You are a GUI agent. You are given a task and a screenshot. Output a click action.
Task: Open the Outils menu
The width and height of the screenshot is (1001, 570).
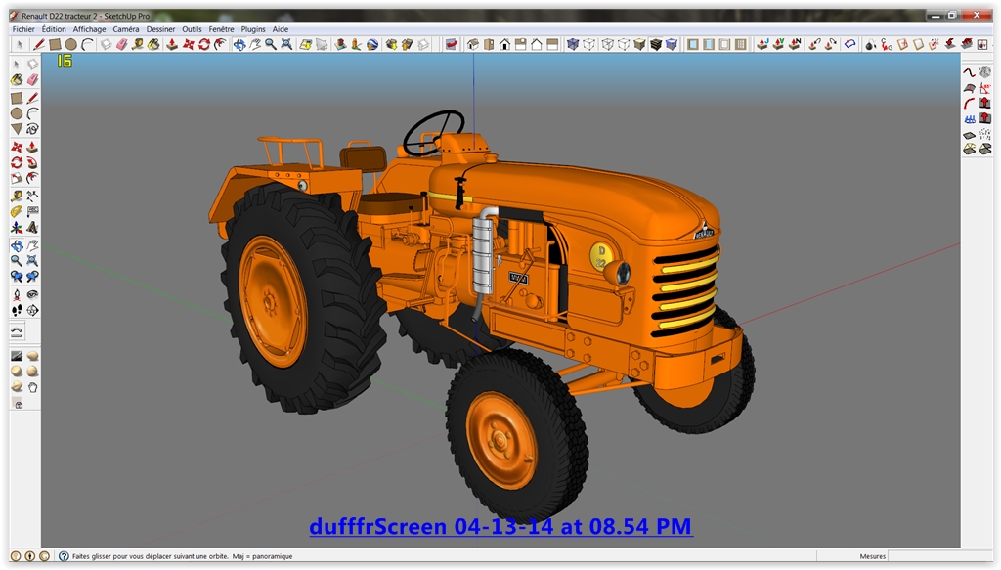point(192,29)
